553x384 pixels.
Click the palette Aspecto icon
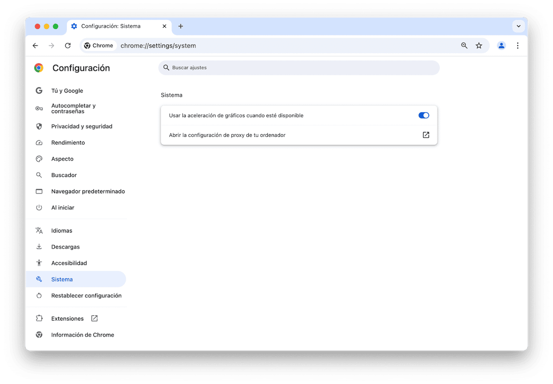point(39,159)
